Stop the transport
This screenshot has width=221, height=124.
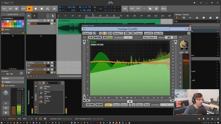(x=36, y=9)
